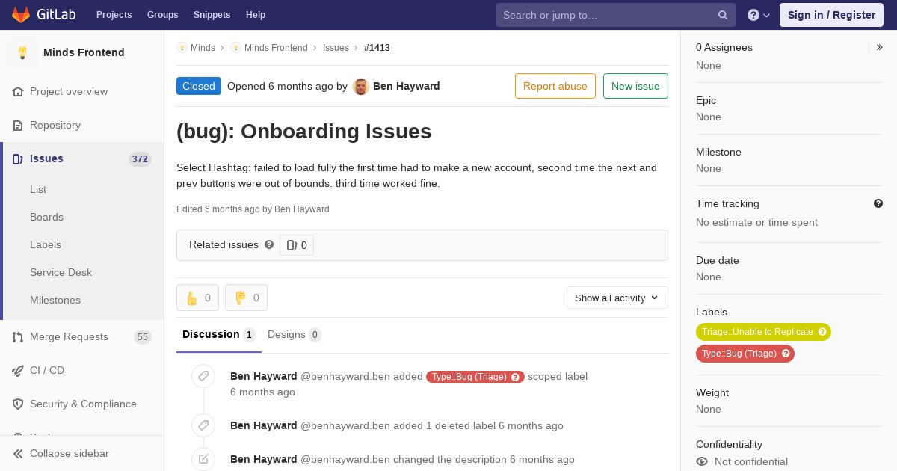This screenshot has height=471, width=897.
Task: Click the help icon on activity Type::Bug label
Action: tap(516, 377)
